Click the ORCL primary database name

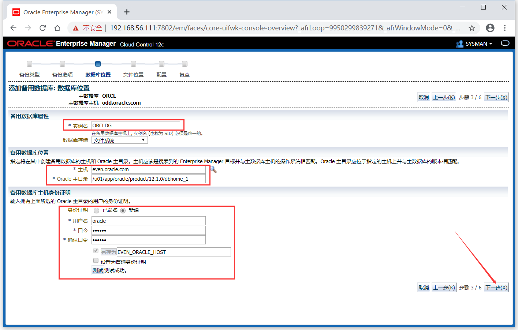click(x=109, y=96)
